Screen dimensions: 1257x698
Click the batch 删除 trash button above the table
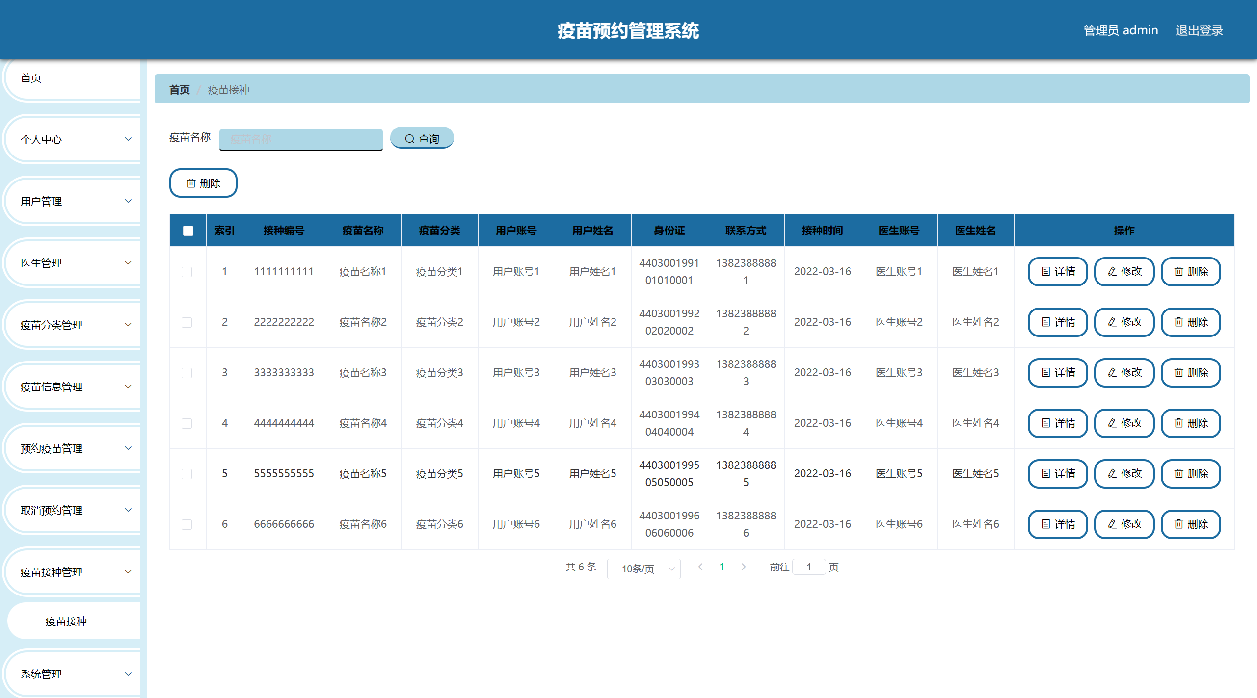(203, 183)
